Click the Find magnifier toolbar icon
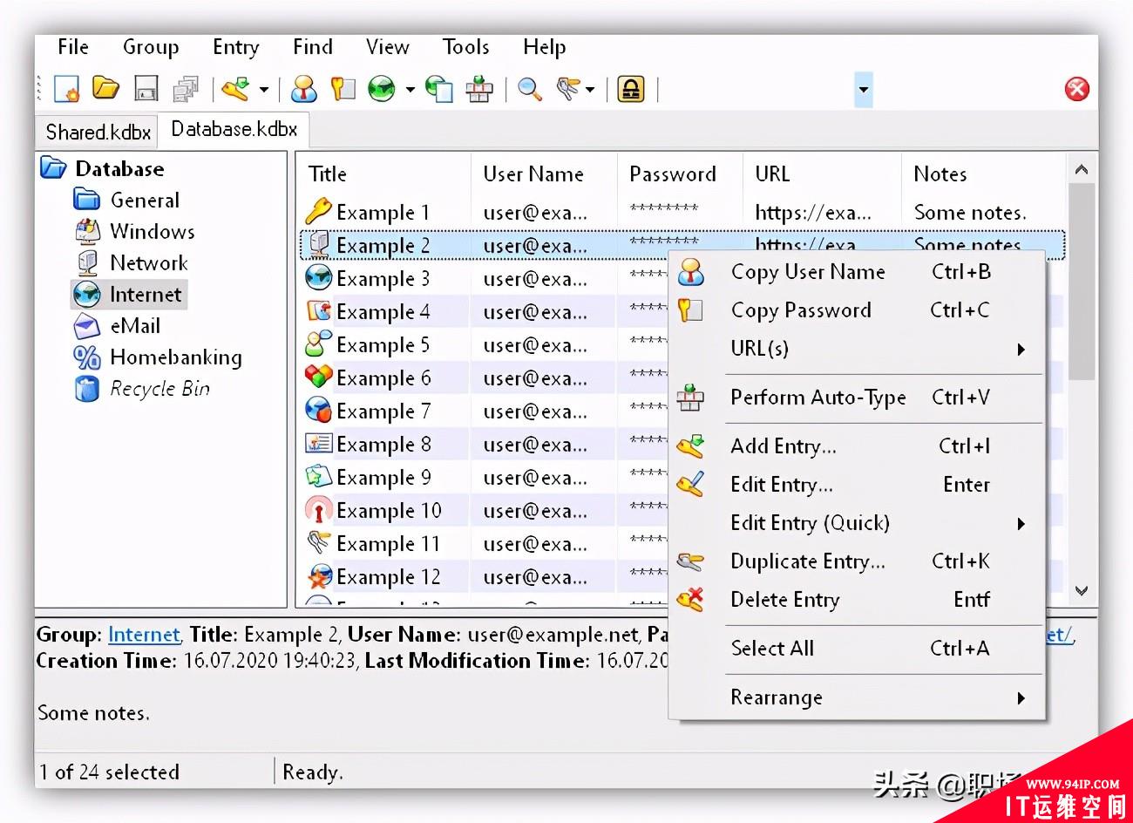Image resolution: width=1133 pixels, height=823 pixels. [x=530, y=89]
